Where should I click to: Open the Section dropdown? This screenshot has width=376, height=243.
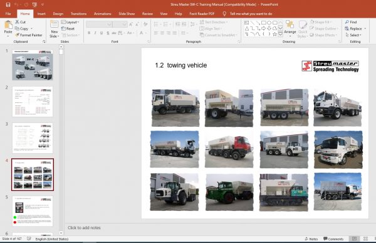70,35
